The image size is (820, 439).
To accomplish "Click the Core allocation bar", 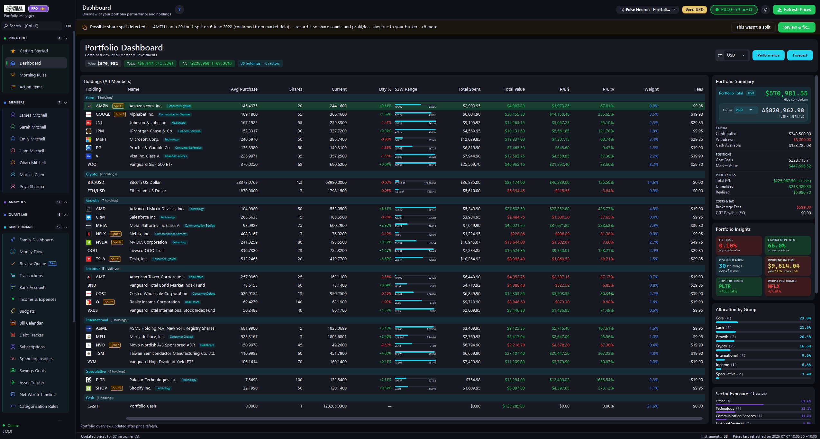I will coord(763,322).
